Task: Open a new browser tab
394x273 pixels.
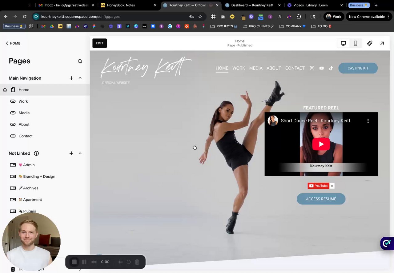Action: 376,5
